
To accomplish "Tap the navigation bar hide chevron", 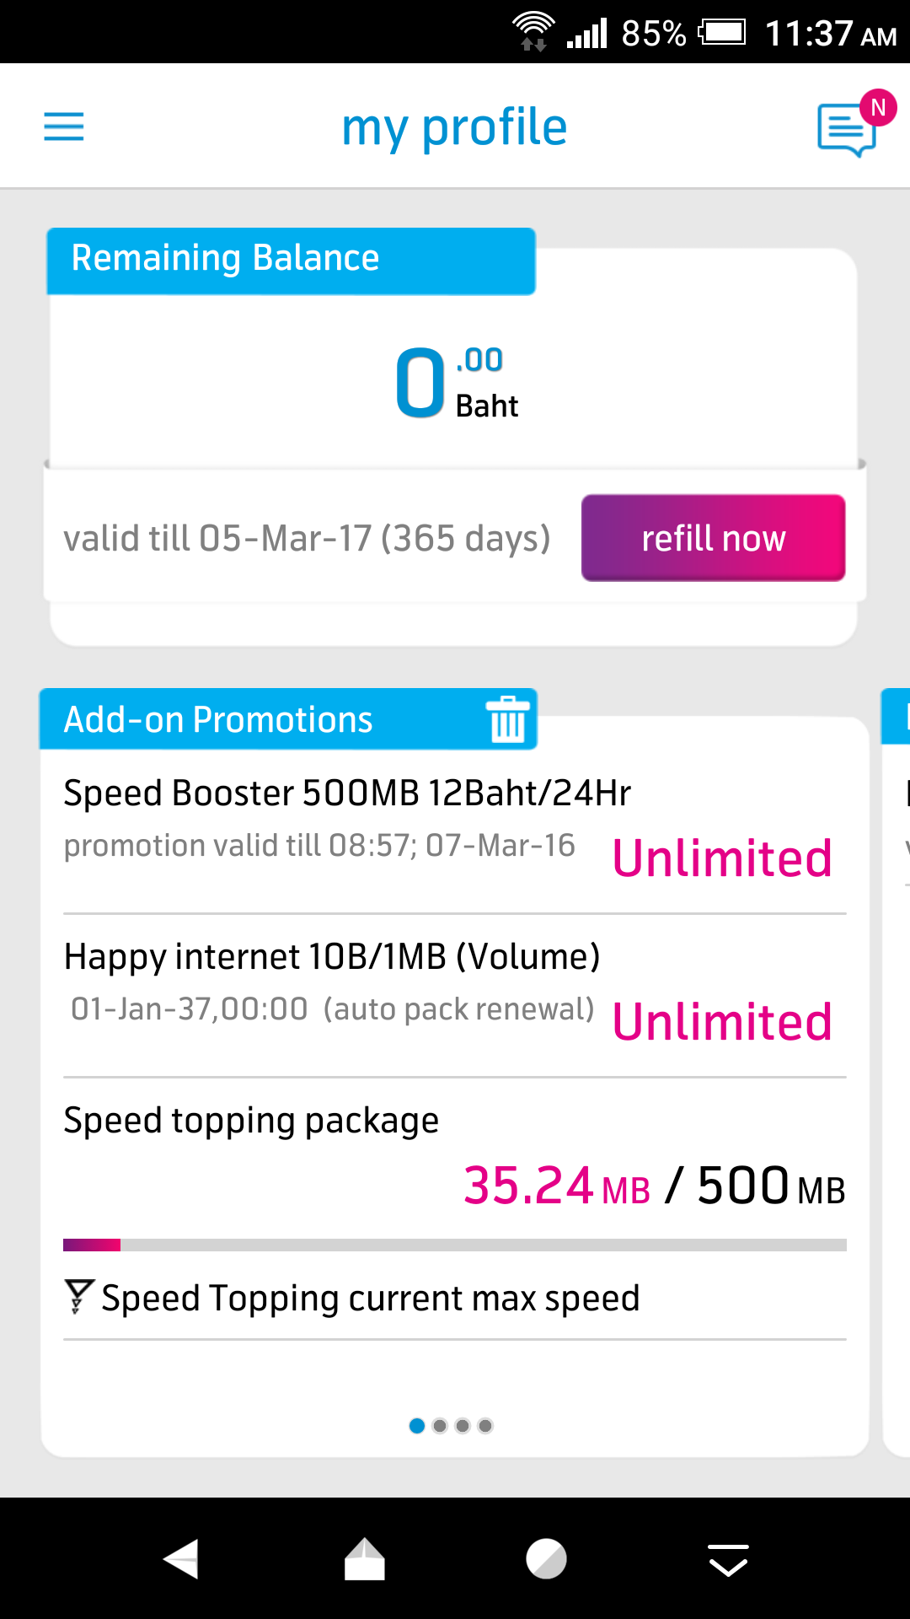I will pyautogui.click(x=728, y=1560).
